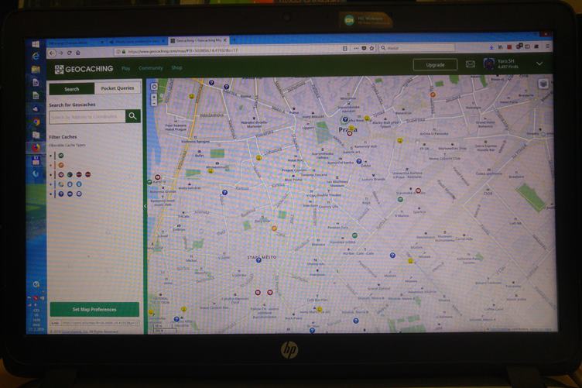The image size is (582, 388).
Task: Toggle the EarthCache globe filter icon
Action: pyautogui.click(x=61, y=184)
